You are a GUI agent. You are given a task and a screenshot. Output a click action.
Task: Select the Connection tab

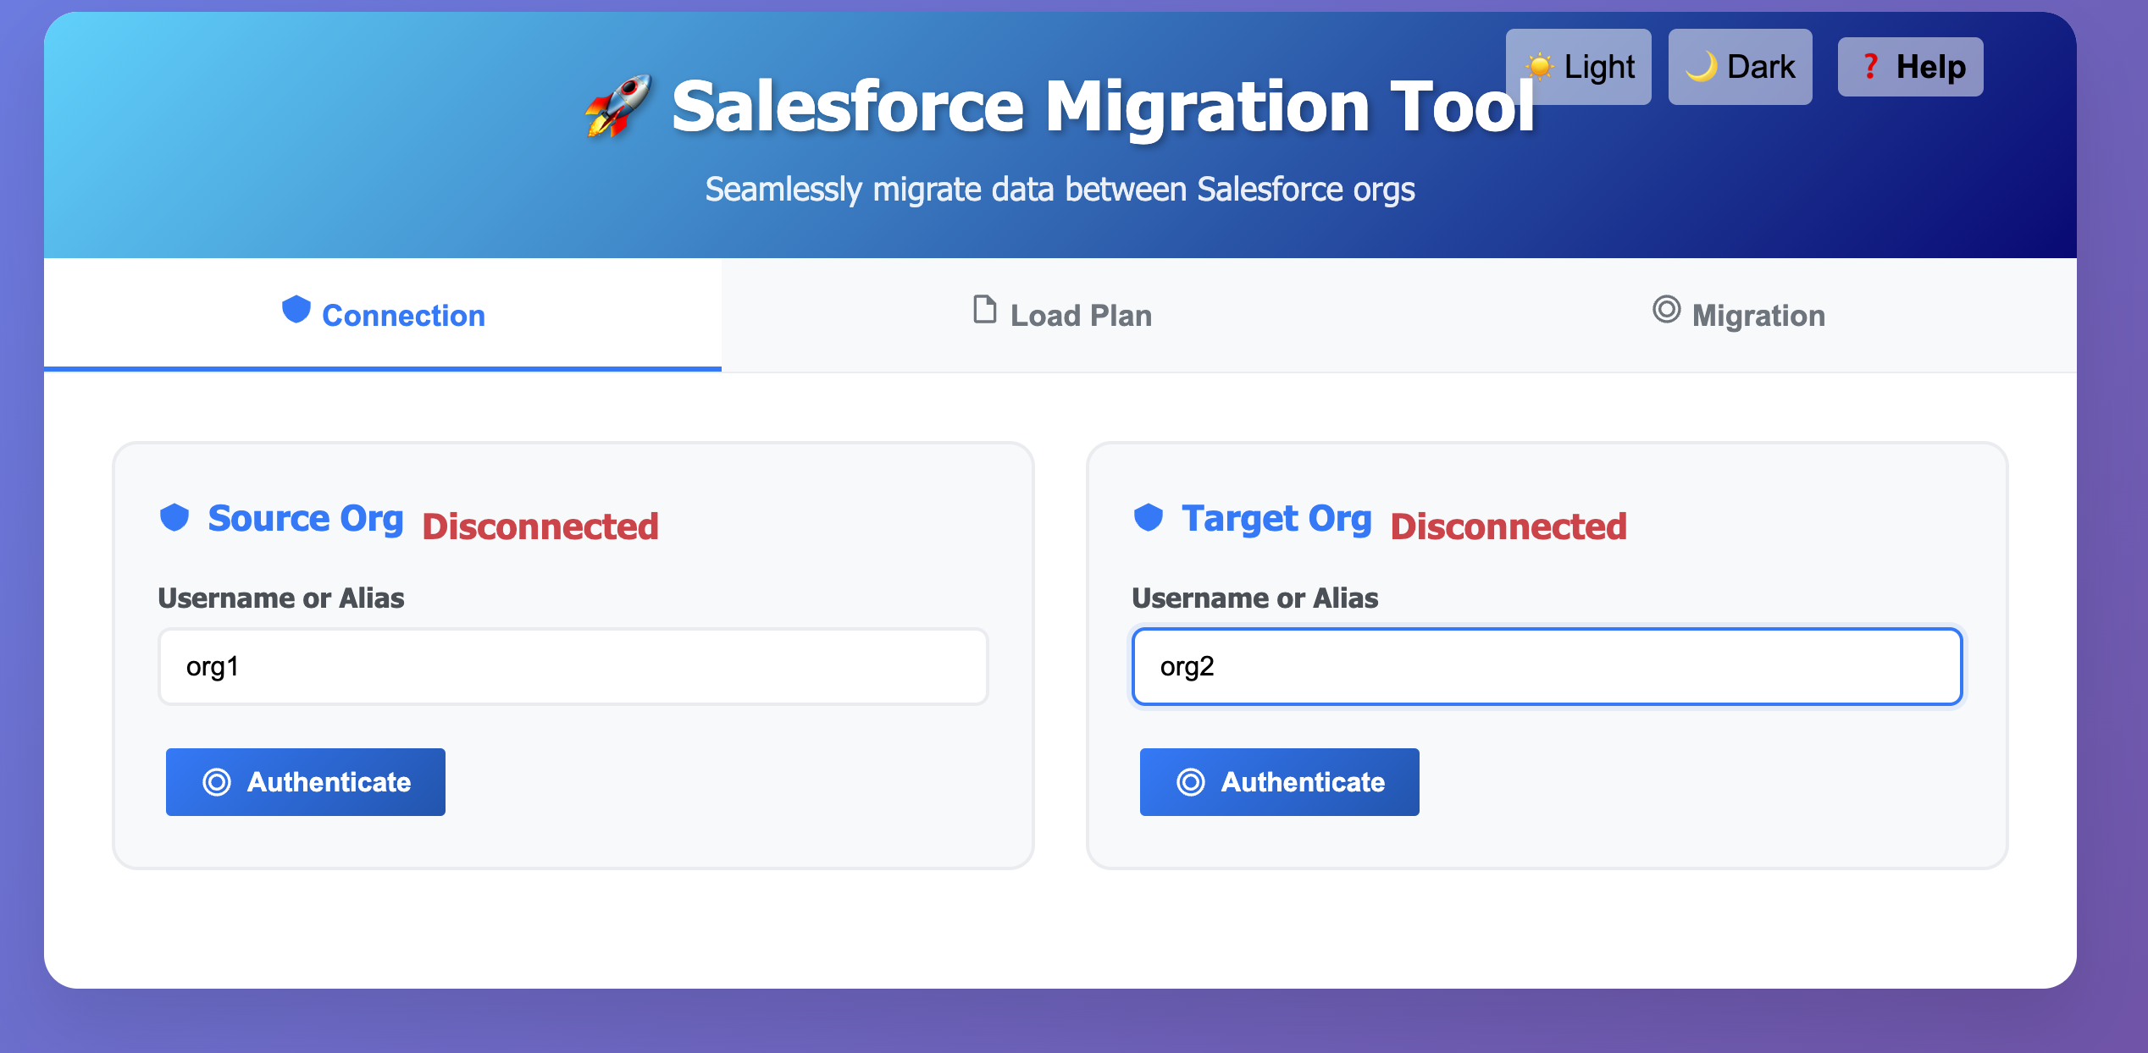(x=383, y=315)
